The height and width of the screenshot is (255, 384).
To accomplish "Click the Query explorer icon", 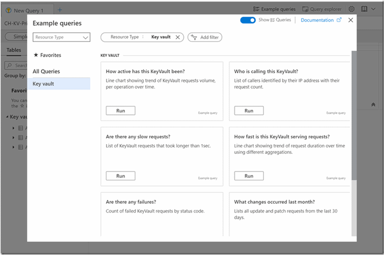I will pyautogui.click(x=305, y=9).
